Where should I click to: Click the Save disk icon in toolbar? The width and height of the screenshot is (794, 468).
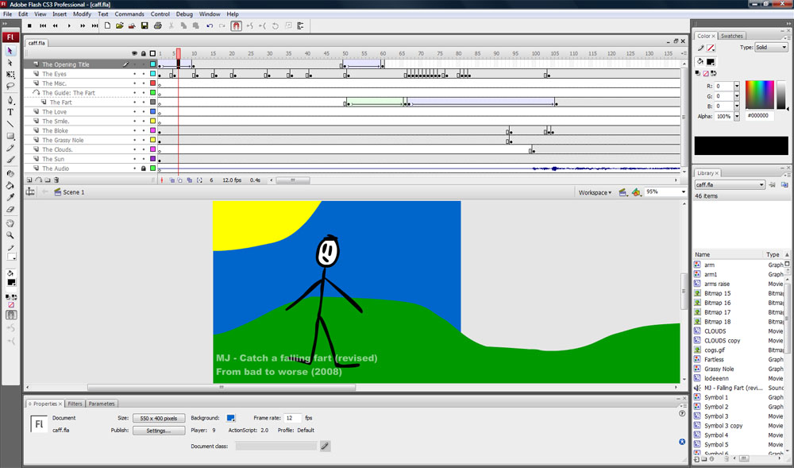click(x=145, y=25)
